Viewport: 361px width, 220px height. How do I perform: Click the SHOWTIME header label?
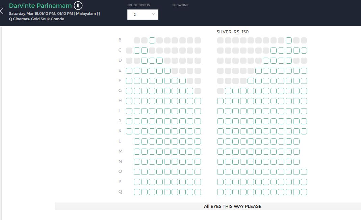[180, 5]
